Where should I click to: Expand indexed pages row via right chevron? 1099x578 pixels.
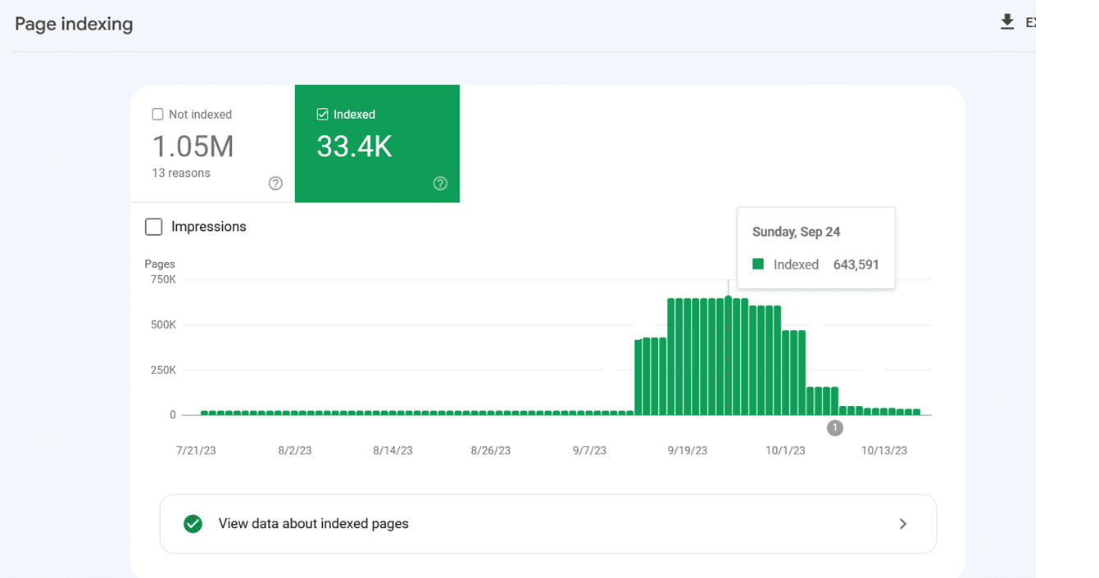(903, 524)
